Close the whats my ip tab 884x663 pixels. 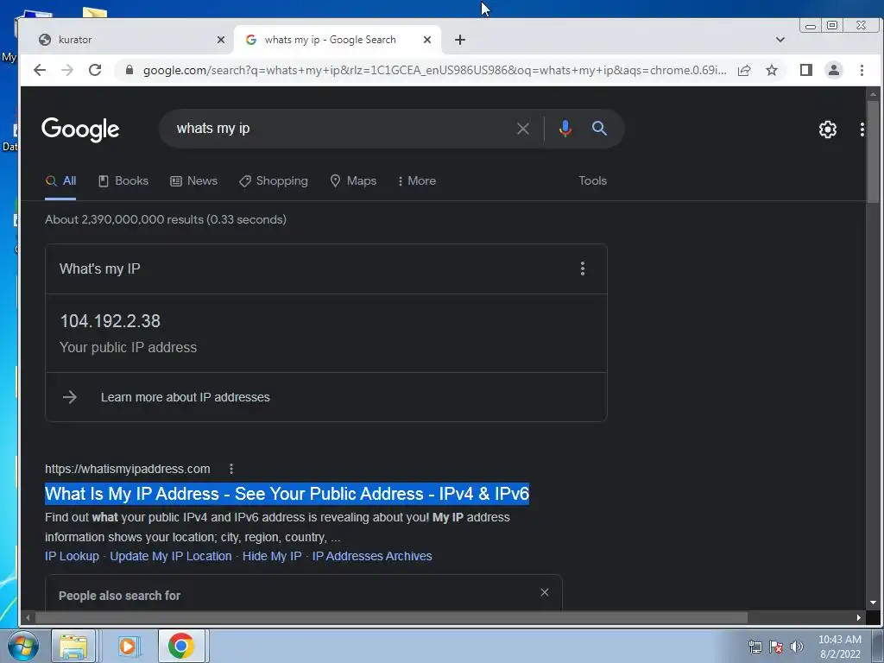point(427,40)
